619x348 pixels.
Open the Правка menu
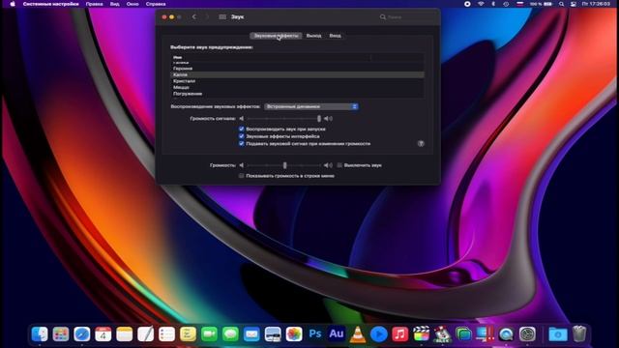point(95,4)
